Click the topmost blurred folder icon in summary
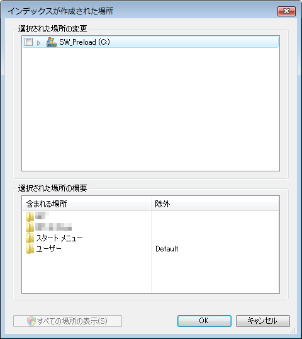The image size is (302, 339). click(30, 216)
